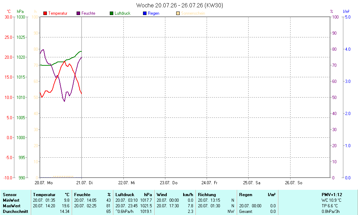Image resolution: width=358 pixels, height=215 pixels.
Task: Click the 21.07. Di date label
Action: (85, 182)
